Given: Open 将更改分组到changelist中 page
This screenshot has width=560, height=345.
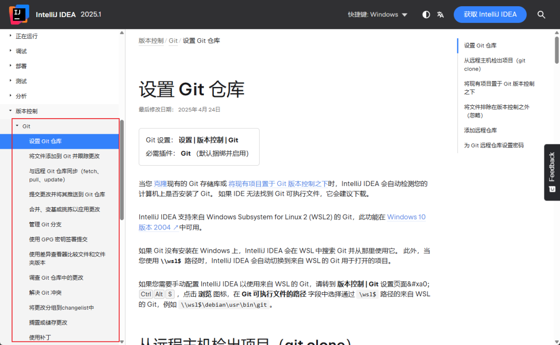Looking at the screenshot, I should tap(61, 308).
